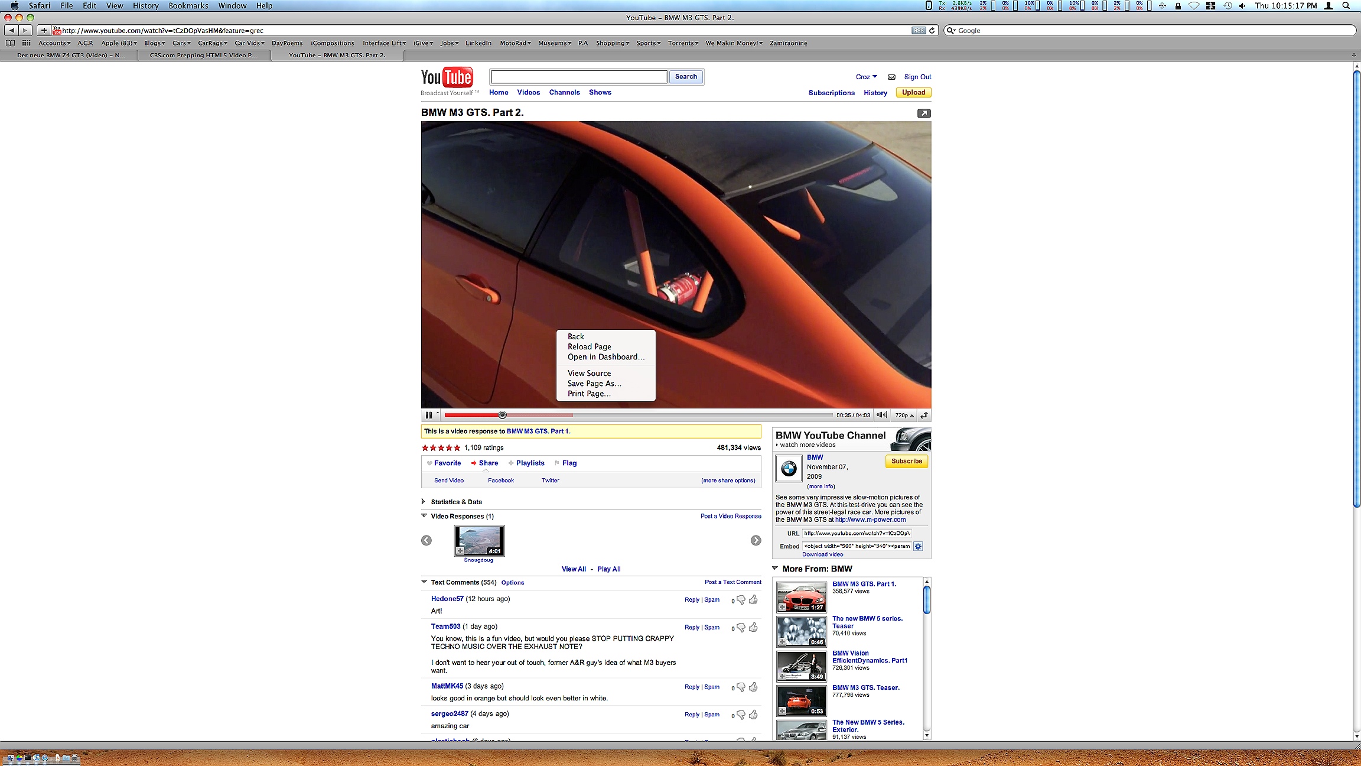
Task: Click the yellow Upload button
Action: [913, 92]
